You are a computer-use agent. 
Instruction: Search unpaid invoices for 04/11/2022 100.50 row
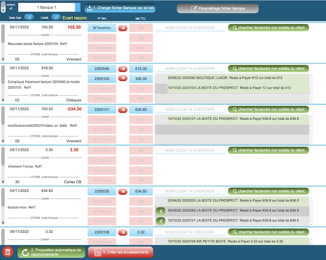pos(268,28)
